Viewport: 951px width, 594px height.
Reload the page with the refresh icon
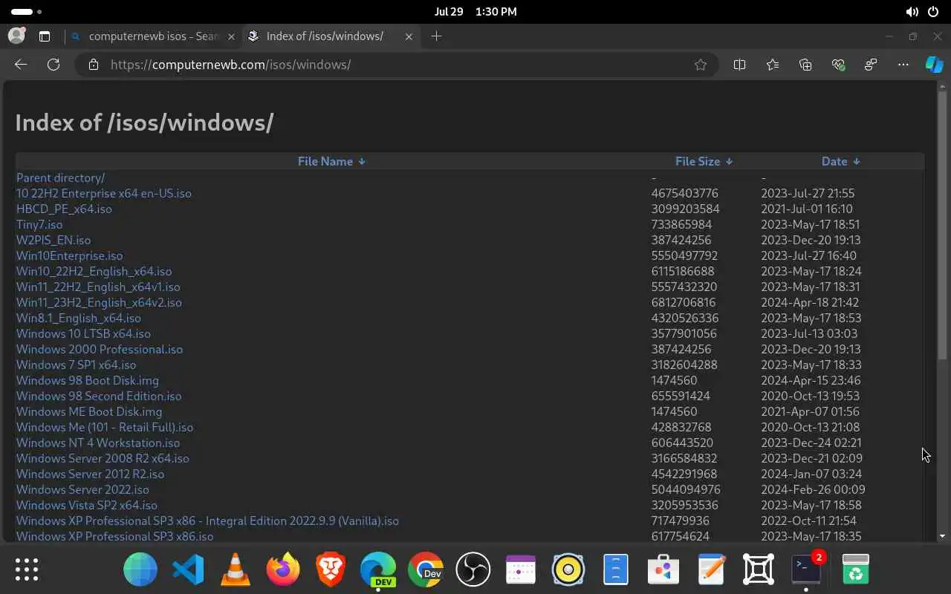click(53, 65)
